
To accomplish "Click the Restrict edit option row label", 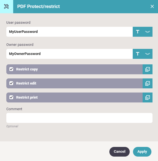I will [26, 83].
